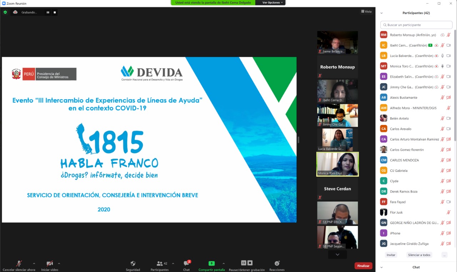Click Roberto Monsup's cloud recording icon

[x=443, y=35]
